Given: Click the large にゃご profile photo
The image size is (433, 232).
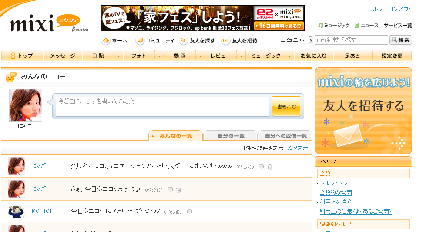Looking at the screenshot, I should point(26,105).
